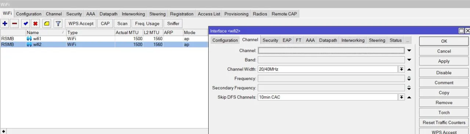Sort by the Mode column header
Image resolution: width=470 pixels, height=134 pixels.
pyautogui.click(x=195, y=32)
